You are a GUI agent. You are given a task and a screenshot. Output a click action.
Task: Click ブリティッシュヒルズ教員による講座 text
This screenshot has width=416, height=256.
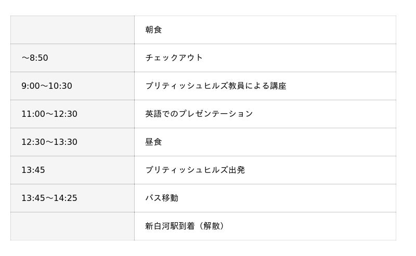point(216,86)
